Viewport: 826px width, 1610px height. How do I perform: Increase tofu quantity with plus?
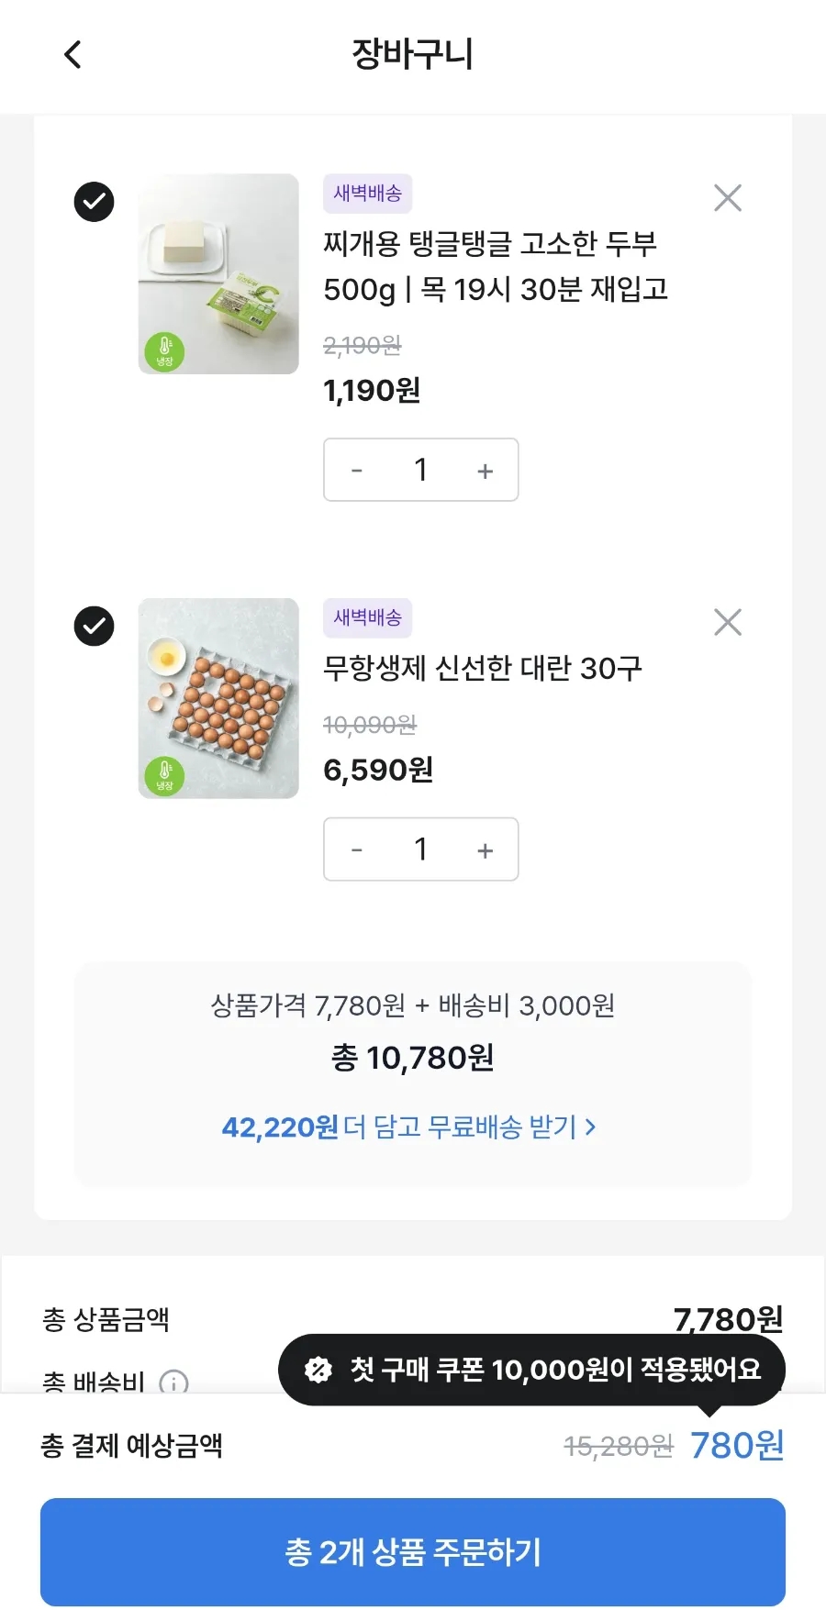[x=486, y=471]
